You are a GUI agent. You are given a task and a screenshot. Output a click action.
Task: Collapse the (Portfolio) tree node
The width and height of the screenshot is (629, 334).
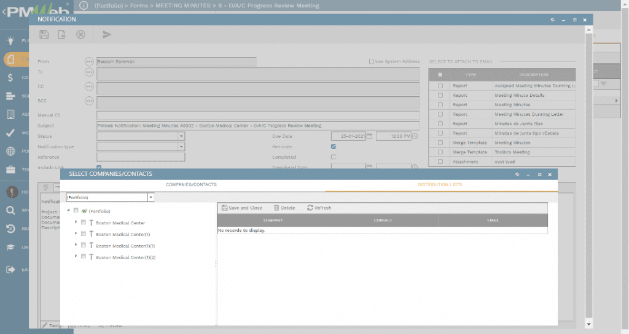(69, 210)
